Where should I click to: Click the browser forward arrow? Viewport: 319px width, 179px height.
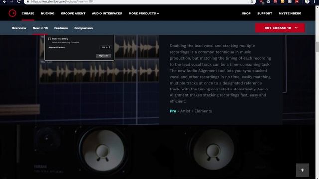(12, 1)
